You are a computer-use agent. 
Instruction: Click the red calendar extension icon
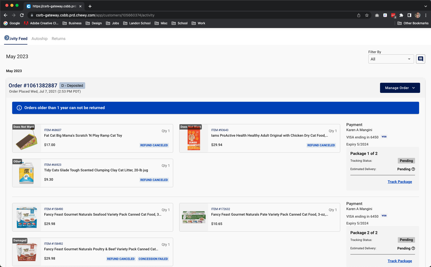[393, 15]
